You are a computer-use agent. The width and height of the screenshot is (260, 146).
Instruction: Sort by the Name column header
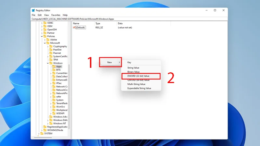[83, 23]
